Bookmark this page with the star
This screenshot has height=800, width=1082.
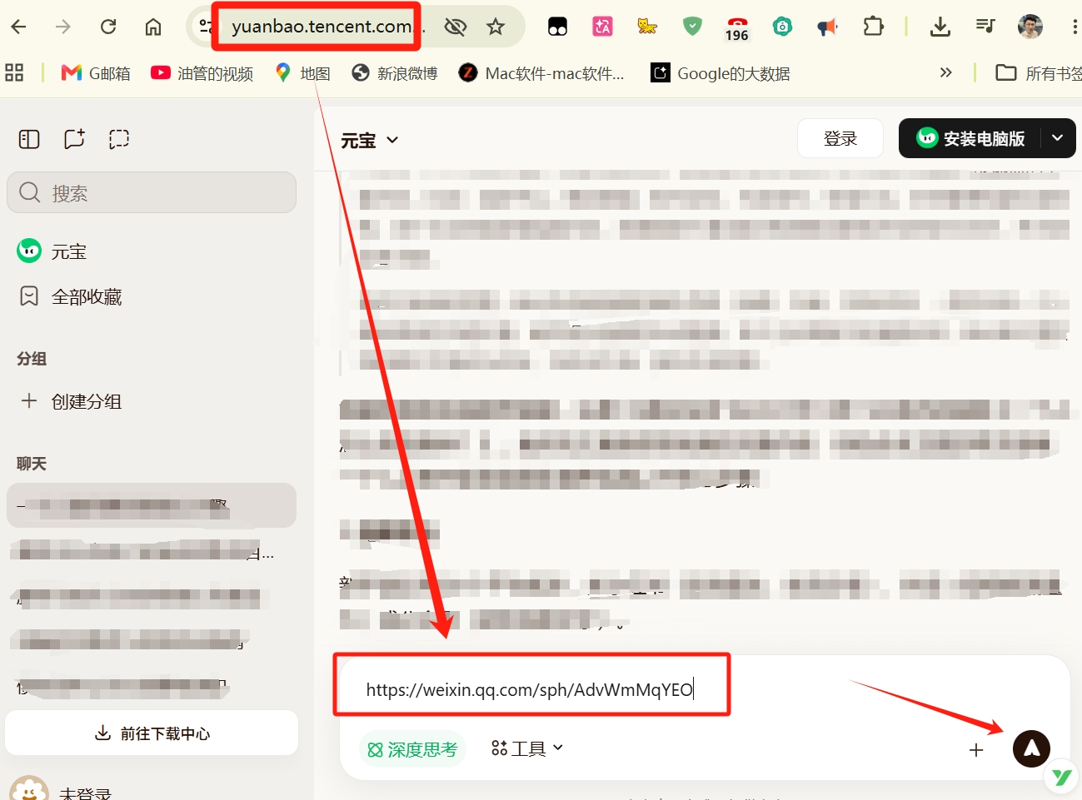pyautogui.click(x=496, y=27)
